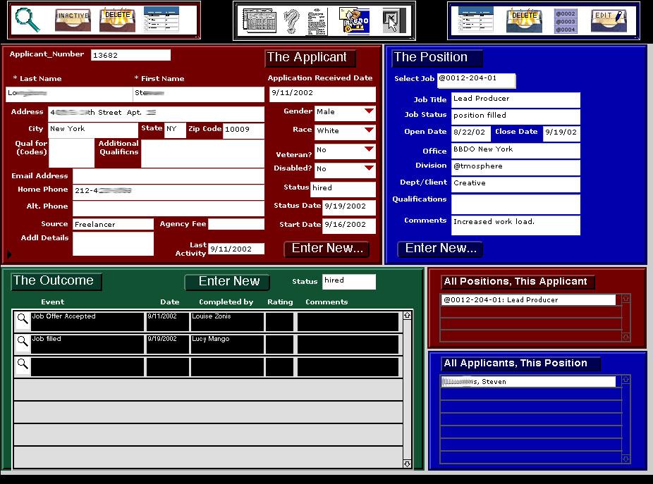Click Enter New button in The Outcome panel

pyautogui.click(x=228, y=282)
